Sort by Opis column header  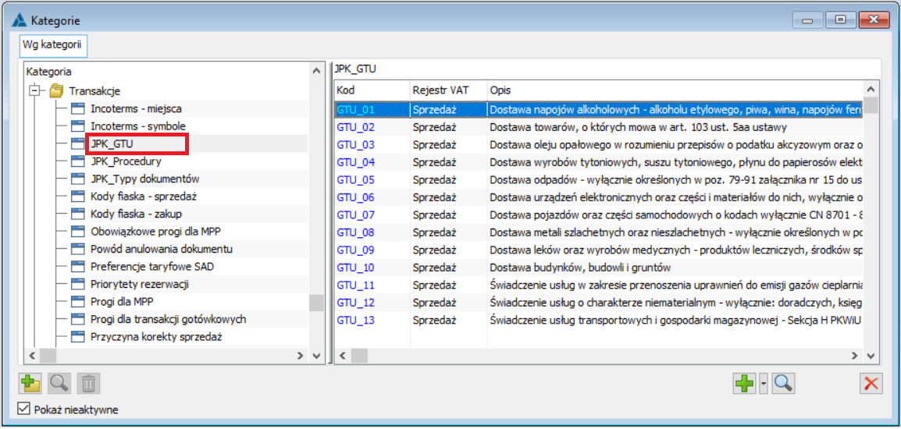(x=675, y=90)
